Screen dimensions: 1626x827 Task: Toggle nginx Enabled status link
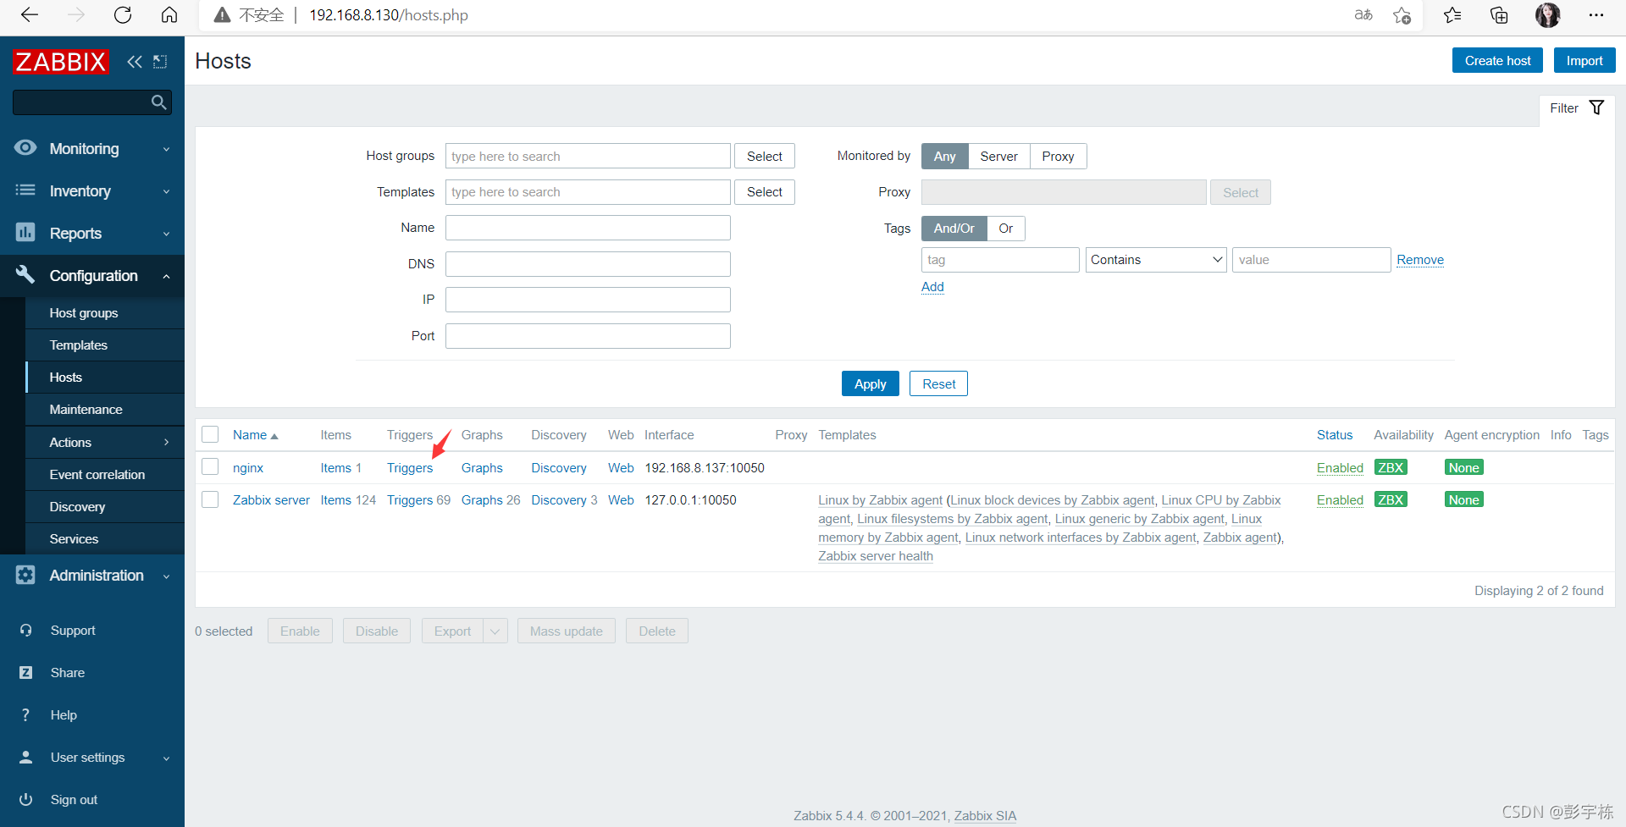(1340, 467)
